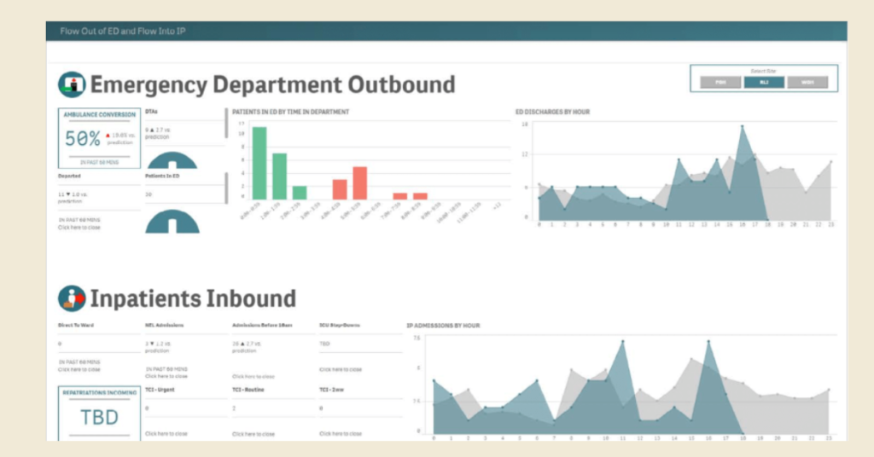Close the ICU Step-Downs card

(341, 370)
